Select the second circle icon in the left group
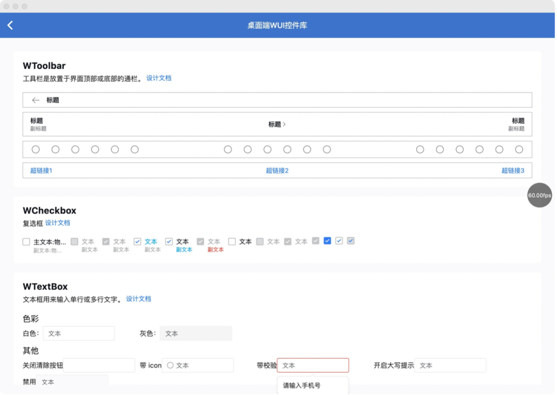 [55, 149]
